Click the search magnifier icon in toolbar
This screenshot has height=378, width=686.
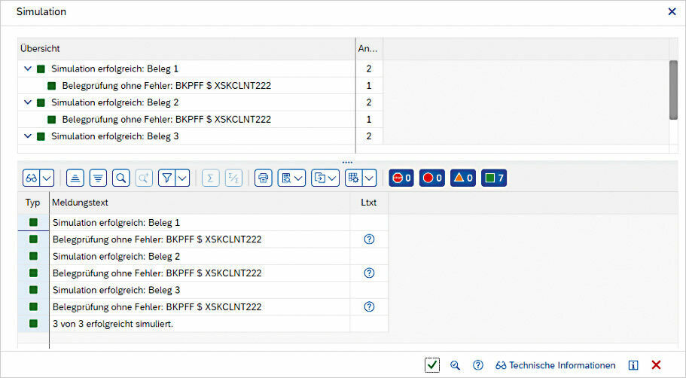tap(120, 178)
